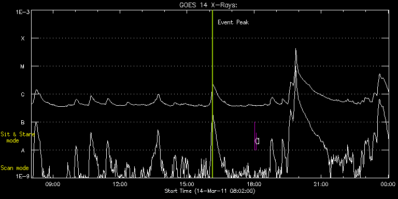Click the 09:00 time tick label
This screenshot has width=398, height=199.
(52, 184)
